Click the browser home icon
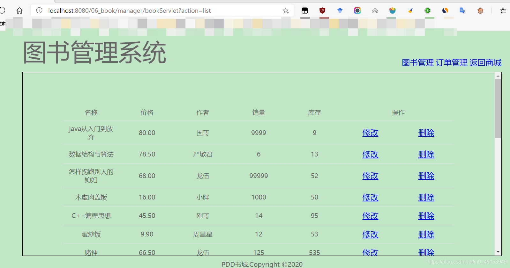Viewport: 510px width, 268px height. [19, 11]
